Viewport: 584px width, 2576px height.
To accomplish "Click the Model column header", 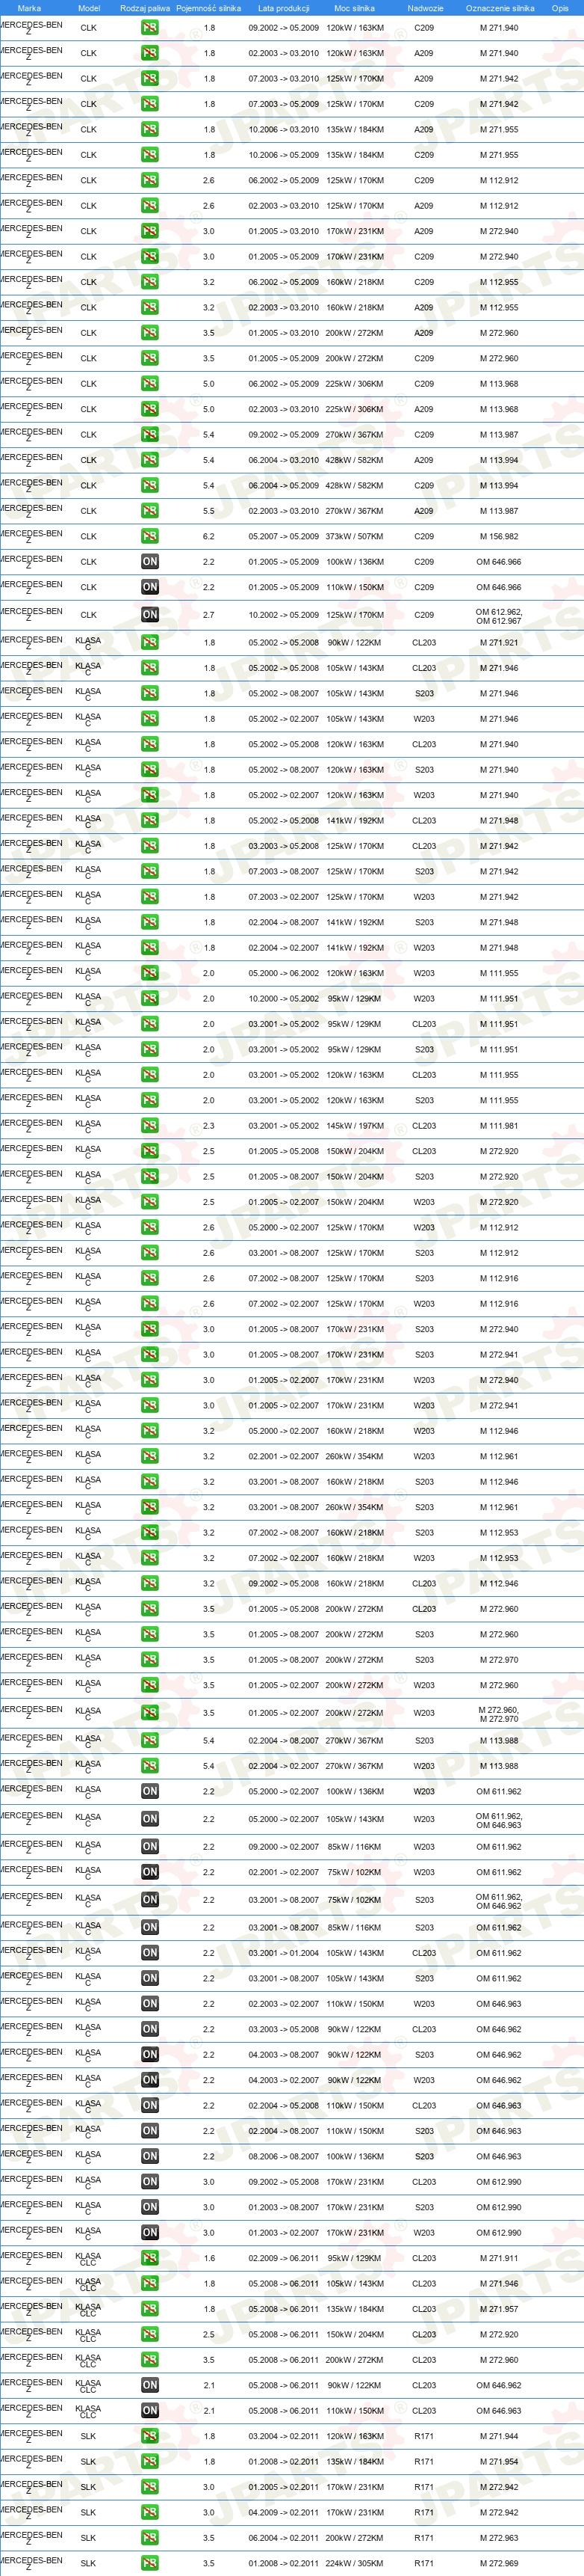I will [89, 8].
